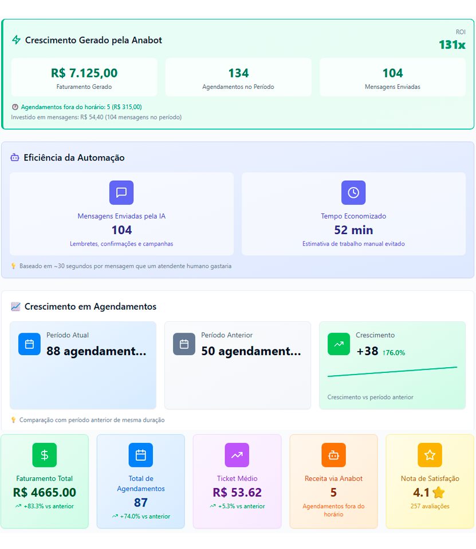Click the clock icon above Tempo Economizado
The width and height of the screenshot is (476, 549).
coord(353,193)
